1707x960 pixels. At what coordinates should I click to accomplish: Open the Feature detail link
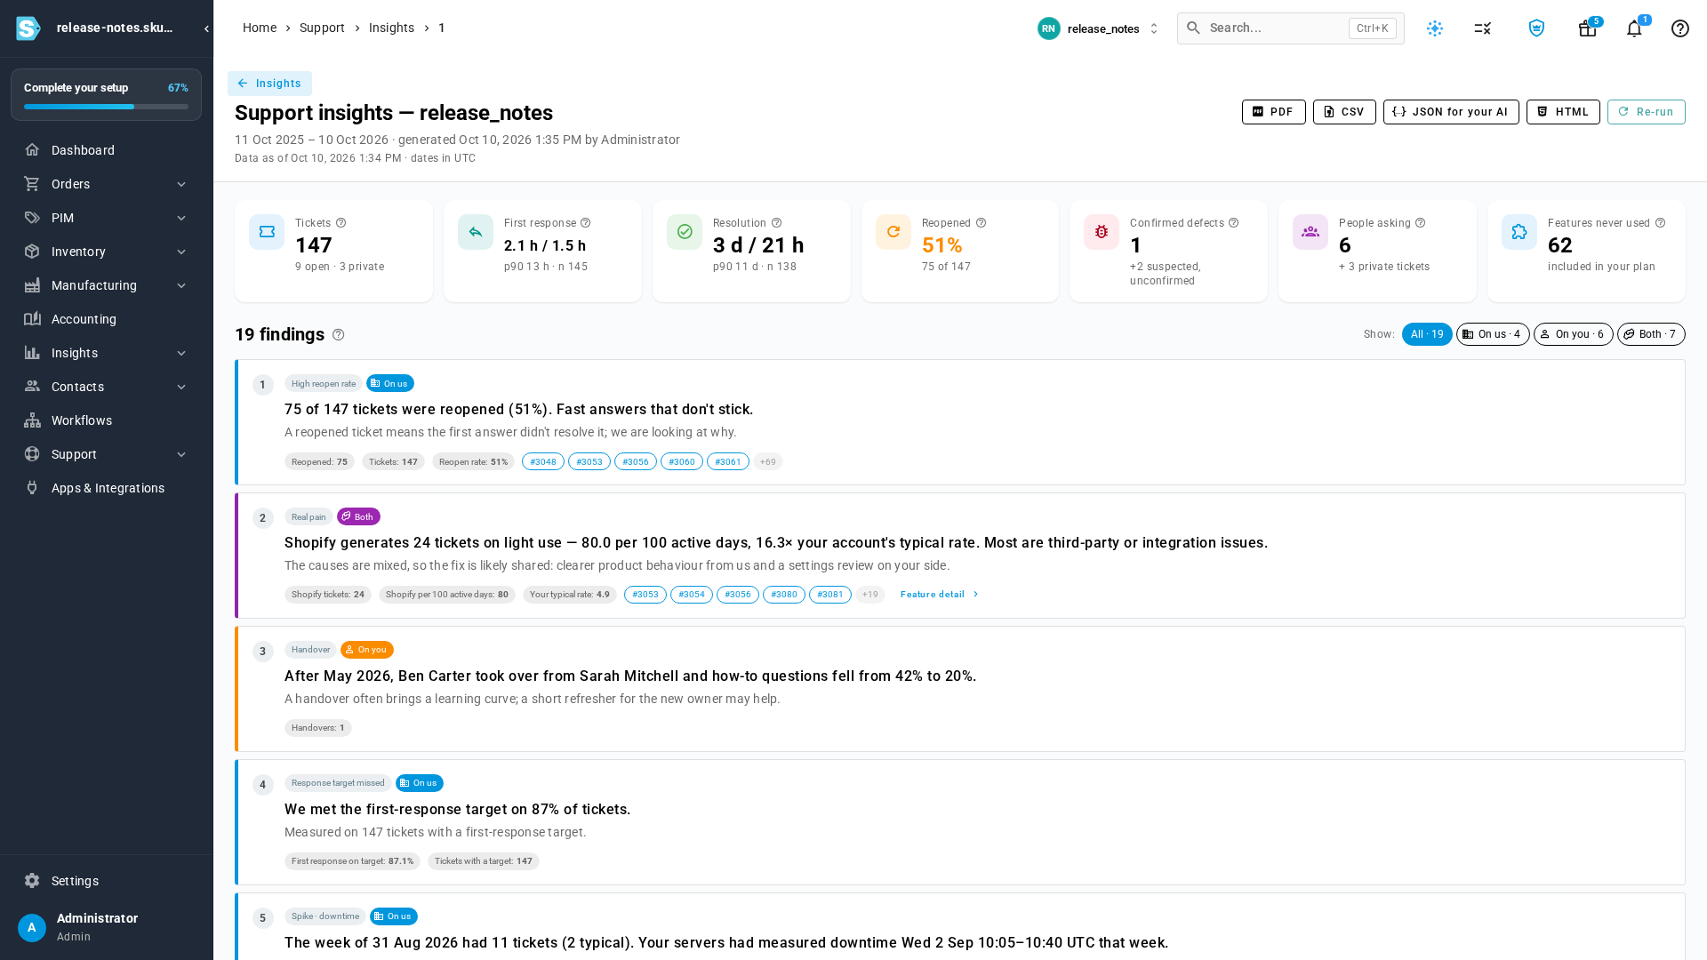click(x=939, y=595)
